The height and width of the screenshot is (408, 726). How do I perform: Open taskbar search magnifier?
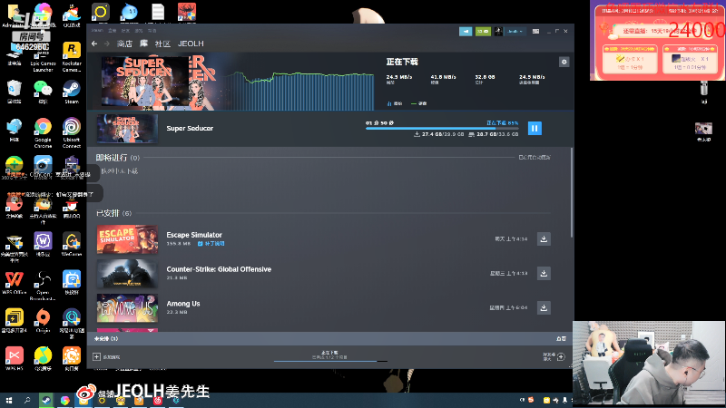tap(27, 401)
